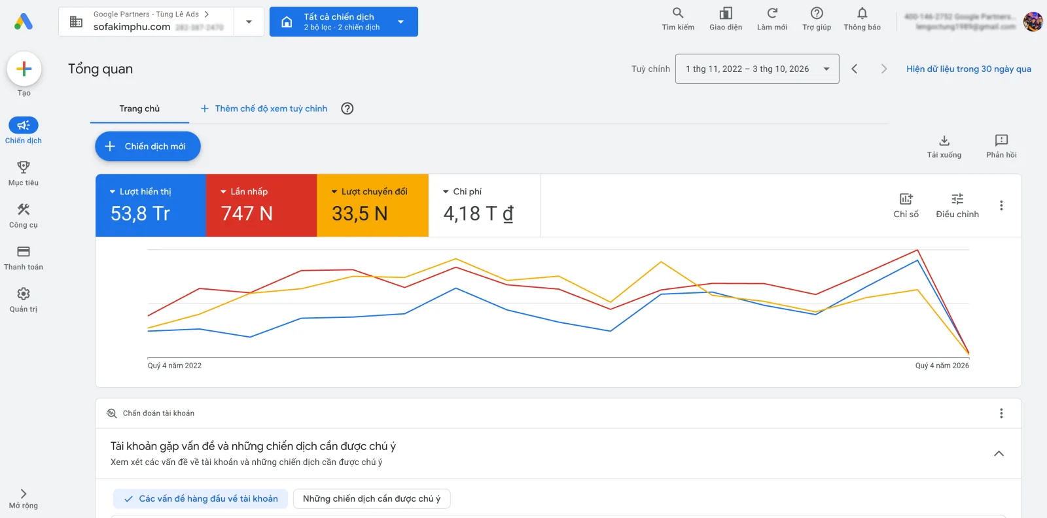The height and width of the screenshot is (518, 1047).
Task: Go to next date range
Action: (x=884, y=69)
